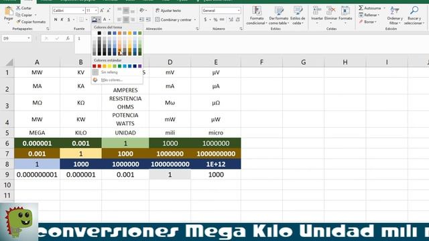This screenshot has width=429, height=241.
Task: Open the Calibri font name dropdown
Action: point(83,11)
